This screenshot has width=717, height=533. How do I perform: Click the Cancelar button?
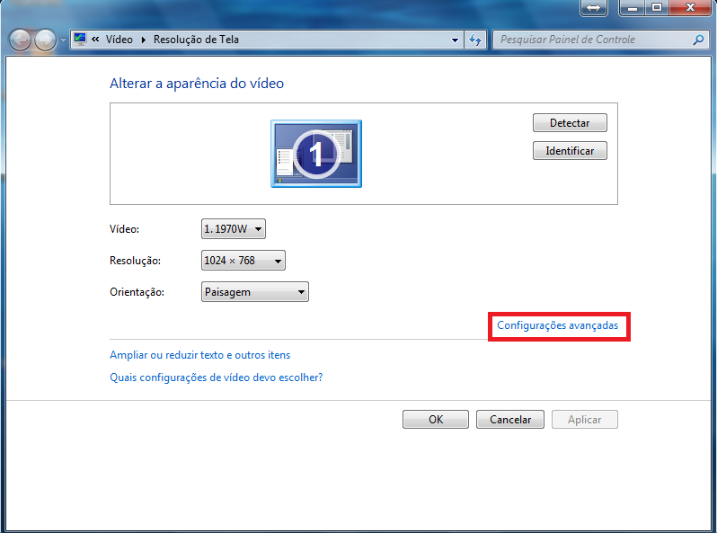(510, 420)
